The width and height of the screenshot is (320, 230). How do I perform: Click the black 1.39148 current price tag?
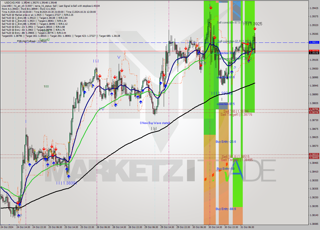[314, 53]
